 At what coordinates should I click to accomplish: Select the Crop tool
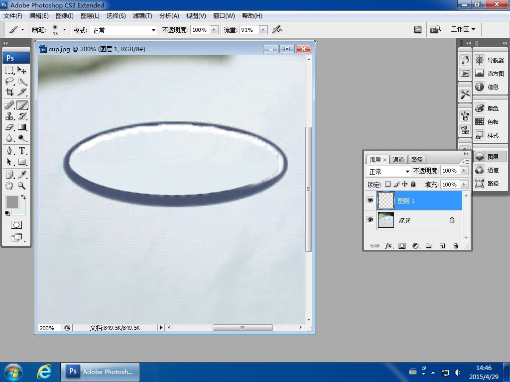(9, 92)
